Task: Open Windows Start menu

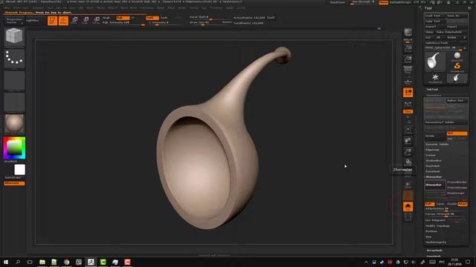Action: coord(6,262)
